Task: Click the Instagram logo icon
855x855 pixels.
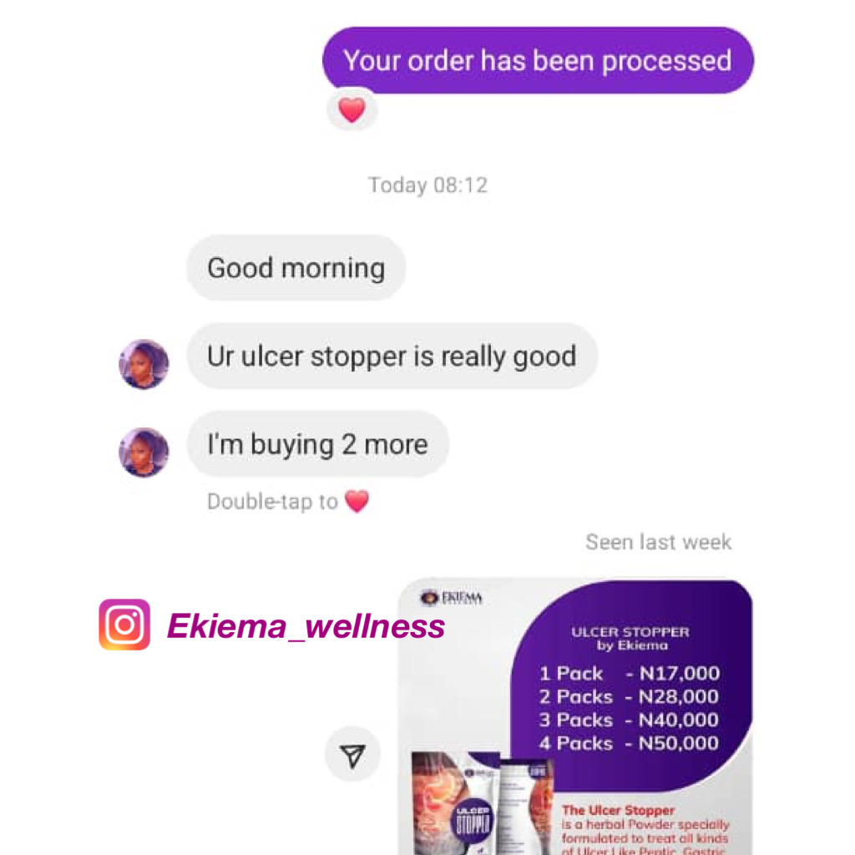Action: pyautogui.click(x=124, y=625)
